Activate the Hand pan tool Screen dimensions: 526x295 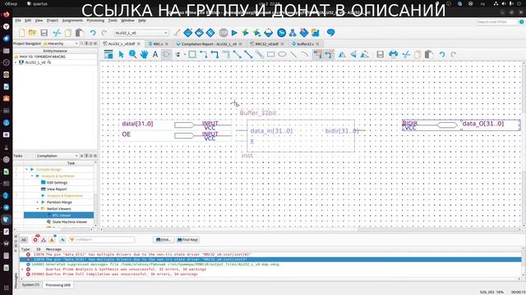click(x=145, y=55)
